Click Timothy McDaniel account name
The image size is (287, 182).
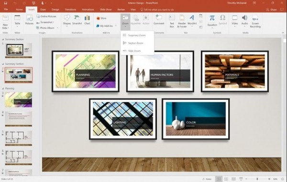[x=237, y=3]
